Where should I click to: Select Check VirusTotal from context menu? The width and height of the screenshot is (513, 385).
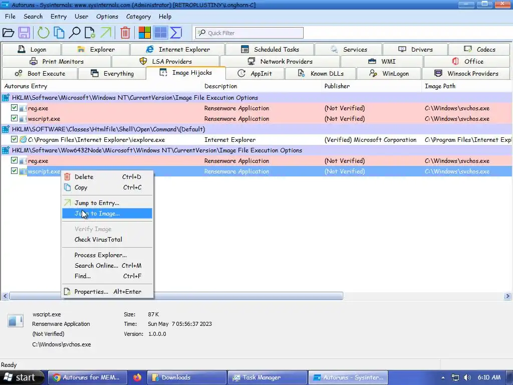click(x=107, y=239)
